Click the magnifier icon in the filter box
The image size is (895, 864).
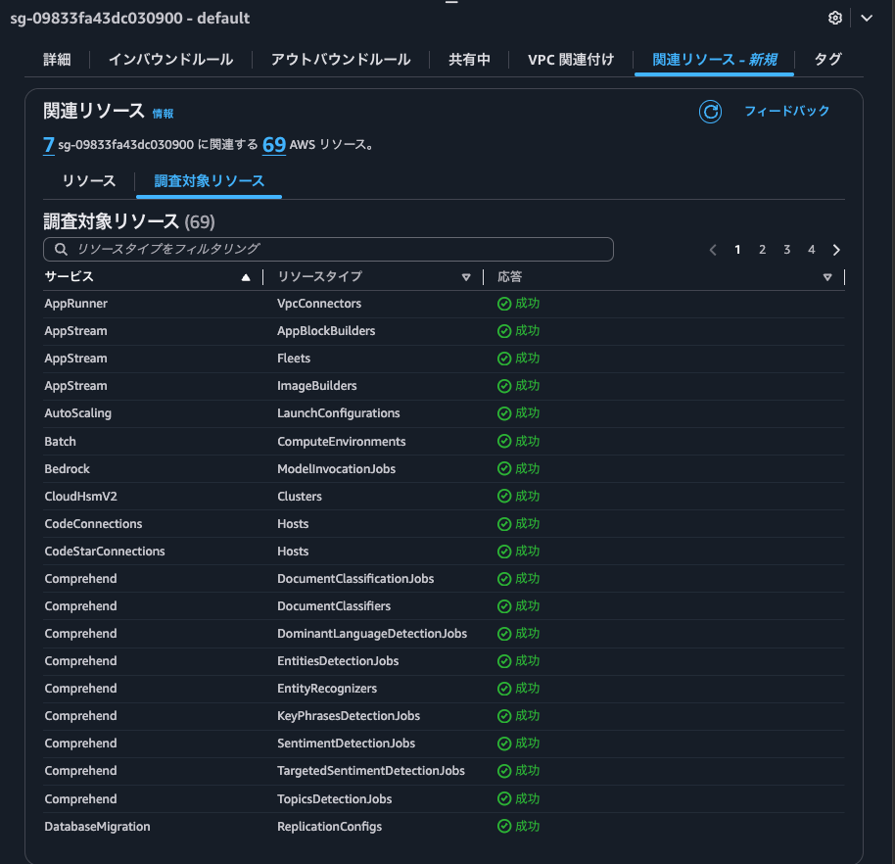click(x=58, y=249)
